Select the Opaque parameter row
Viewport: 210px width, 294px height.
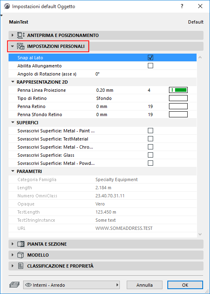[x=102, y=204]
